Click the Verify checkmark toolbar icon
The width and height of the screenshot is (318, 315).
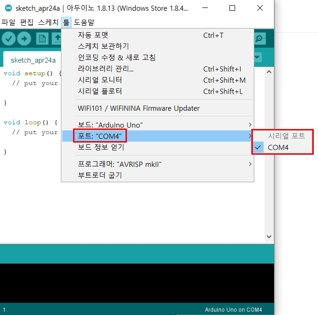(9, 39)
